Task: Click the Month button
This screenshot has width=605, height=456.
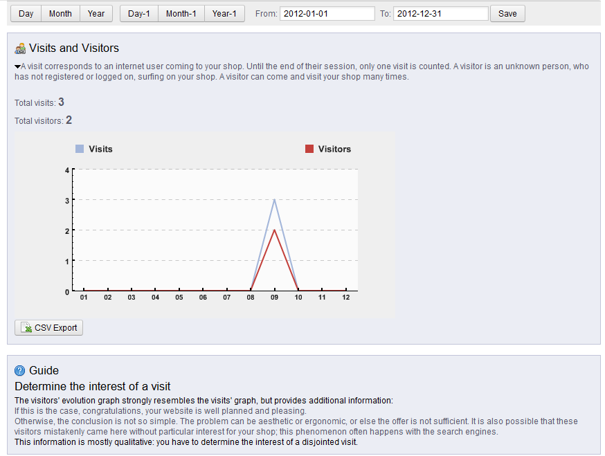Action: point(61,14)
